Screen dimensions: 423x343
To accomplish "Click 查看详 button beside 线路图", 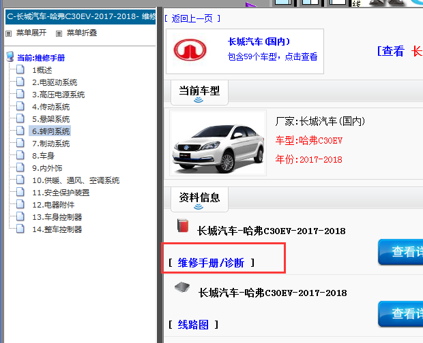I will point(400,314).
